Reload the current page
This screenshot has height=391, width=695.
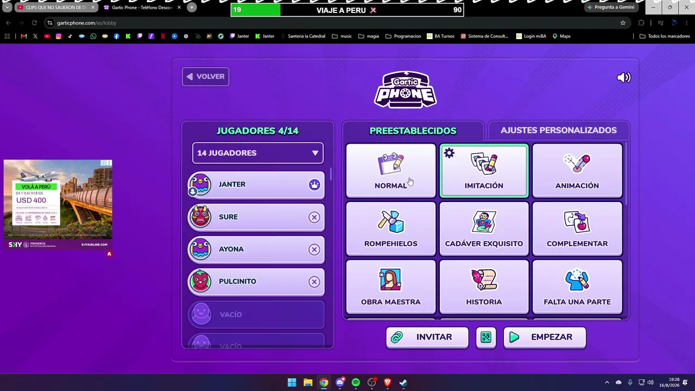click(x=34, y=23)
